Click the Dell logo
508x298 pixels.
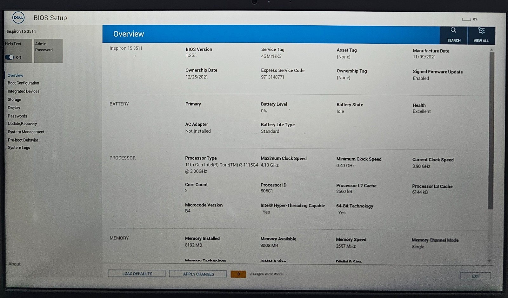point(18,18)
